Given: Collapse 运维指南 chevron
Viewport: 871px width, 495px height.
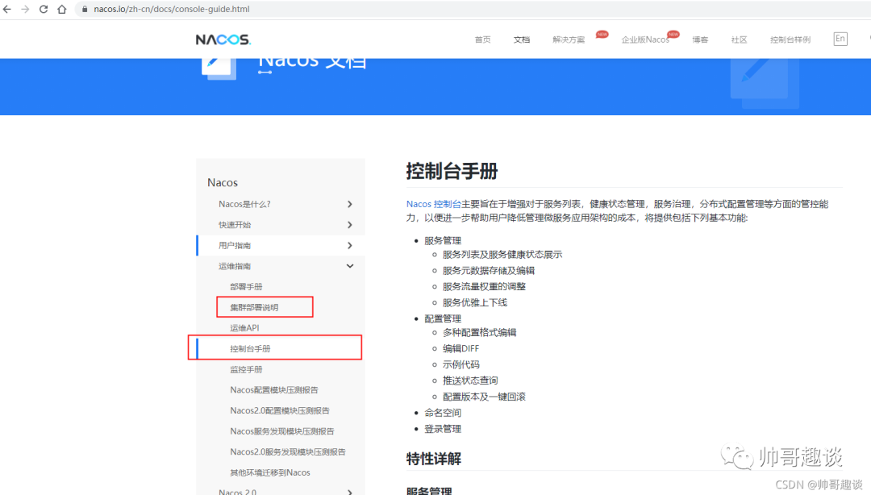Looking at the screenshot, I should [x=350, y=266].
